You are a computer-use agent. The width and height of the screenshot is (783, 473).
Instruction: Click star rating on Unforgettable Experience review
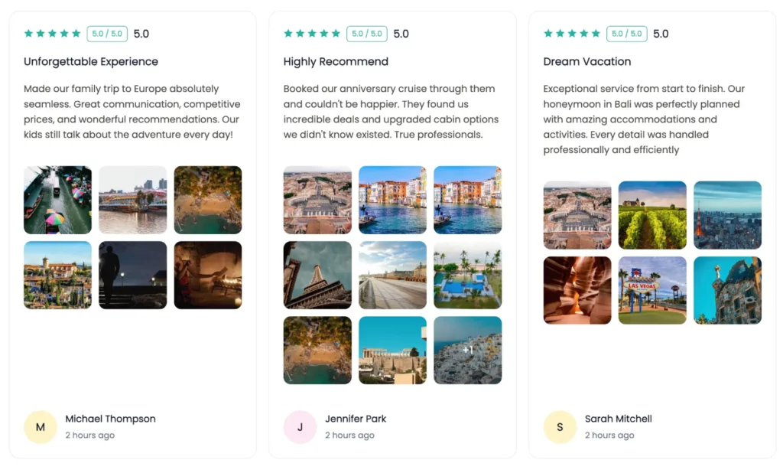pos(52,34)
